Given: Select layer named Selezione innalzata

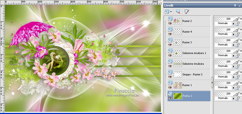Looking at the screenshot, I should (193, 64).
